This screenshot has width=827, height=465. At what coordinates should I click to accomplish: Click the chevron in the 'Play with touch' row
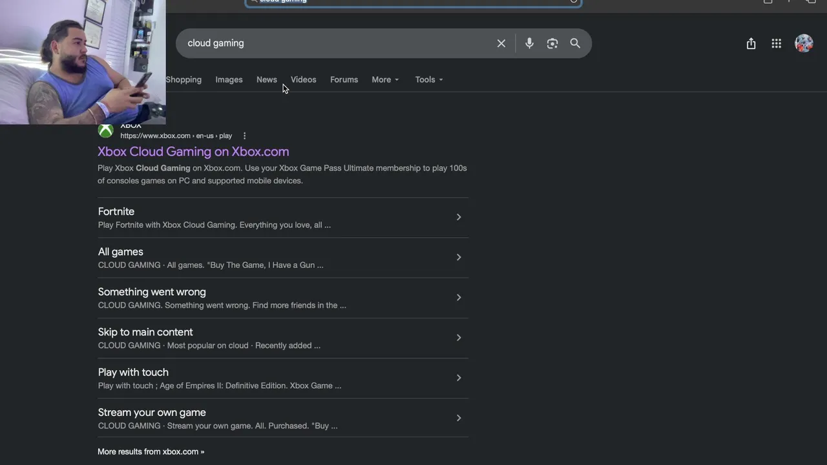click(x=459, y=377)
